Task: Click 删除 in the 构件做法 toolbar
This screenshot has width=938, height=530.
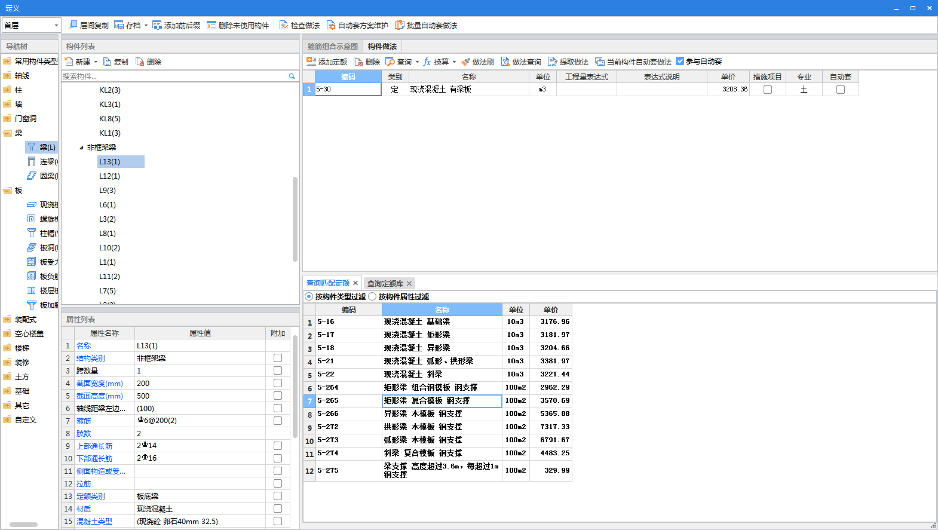Action: 367,62
